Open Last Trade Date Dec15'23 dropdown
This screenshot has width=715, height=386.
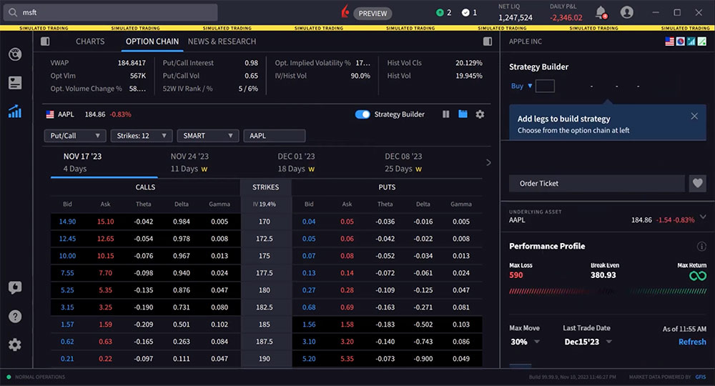tap(588, 342)
